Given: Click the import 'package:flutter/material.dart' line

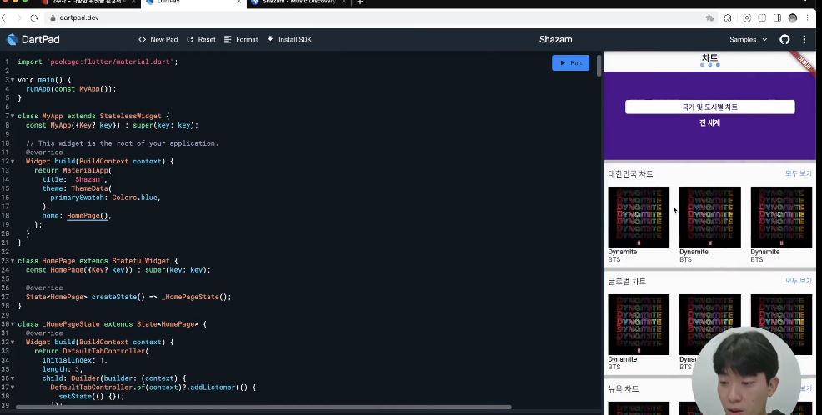Looking at the screenshot, I should 98,62.
